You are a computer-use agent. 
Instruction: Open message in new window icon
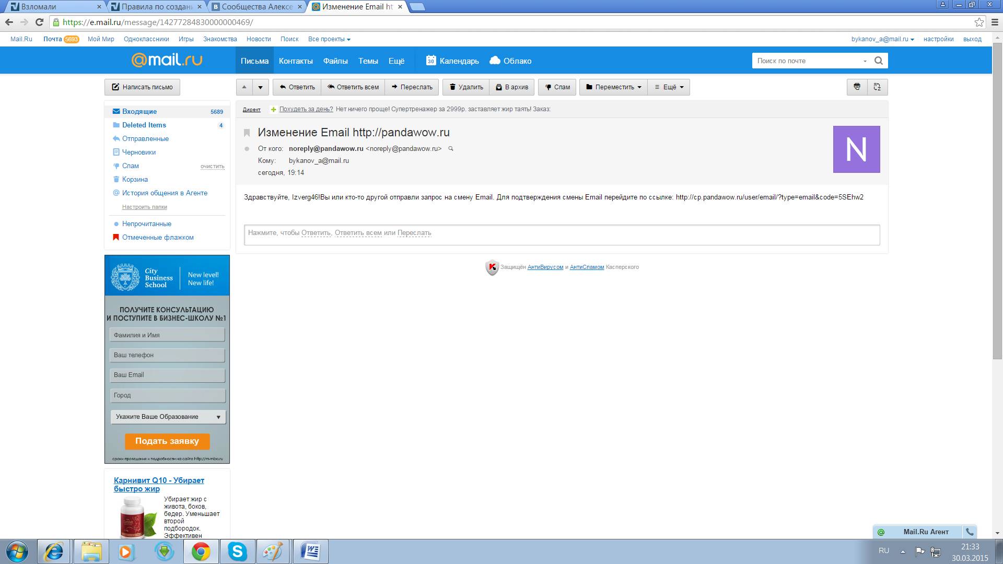click(877, 87)
